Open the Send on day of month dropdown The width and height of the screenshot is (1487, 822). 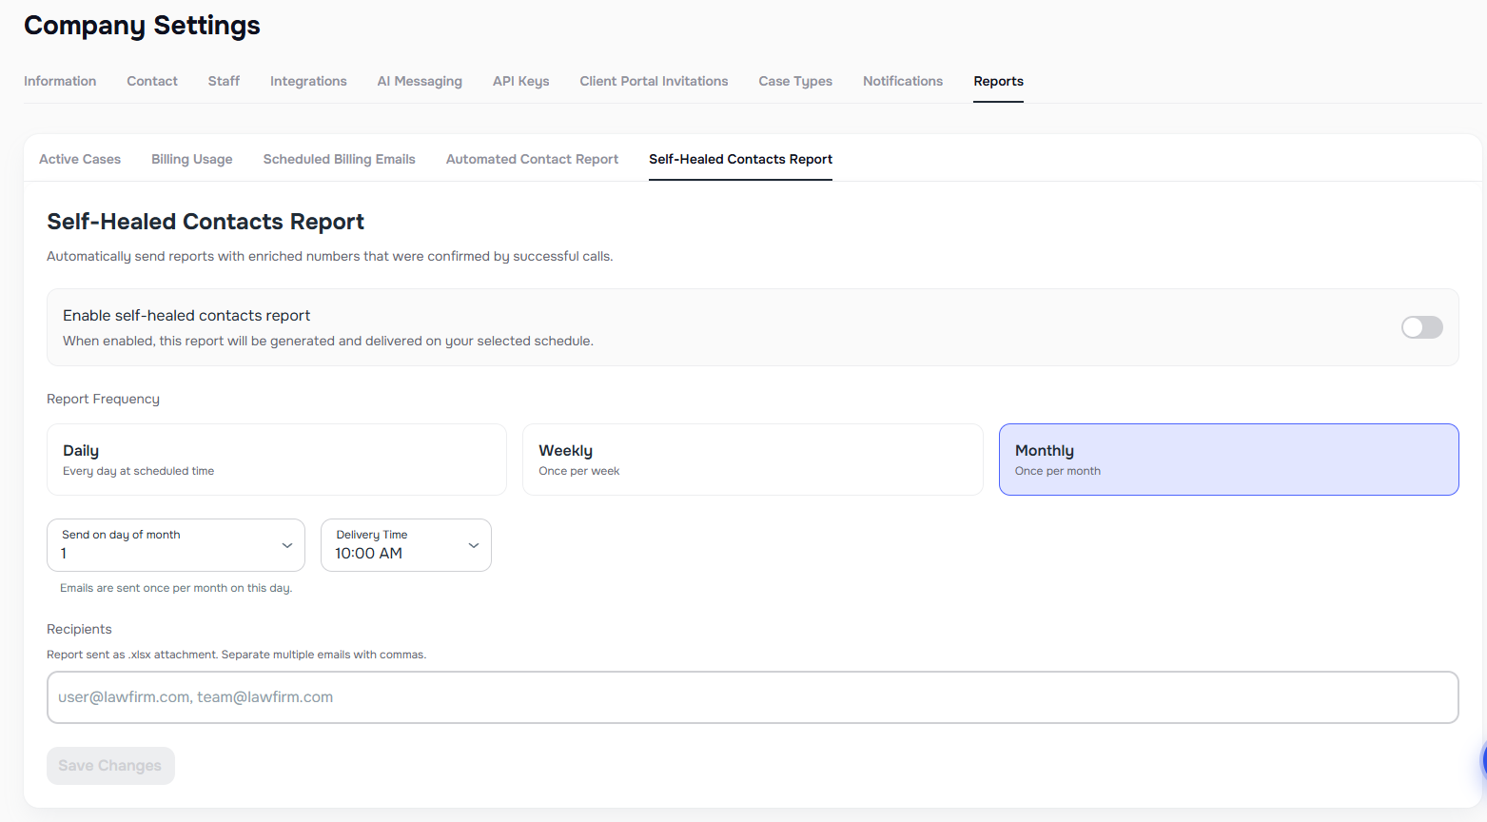[175, 545]
